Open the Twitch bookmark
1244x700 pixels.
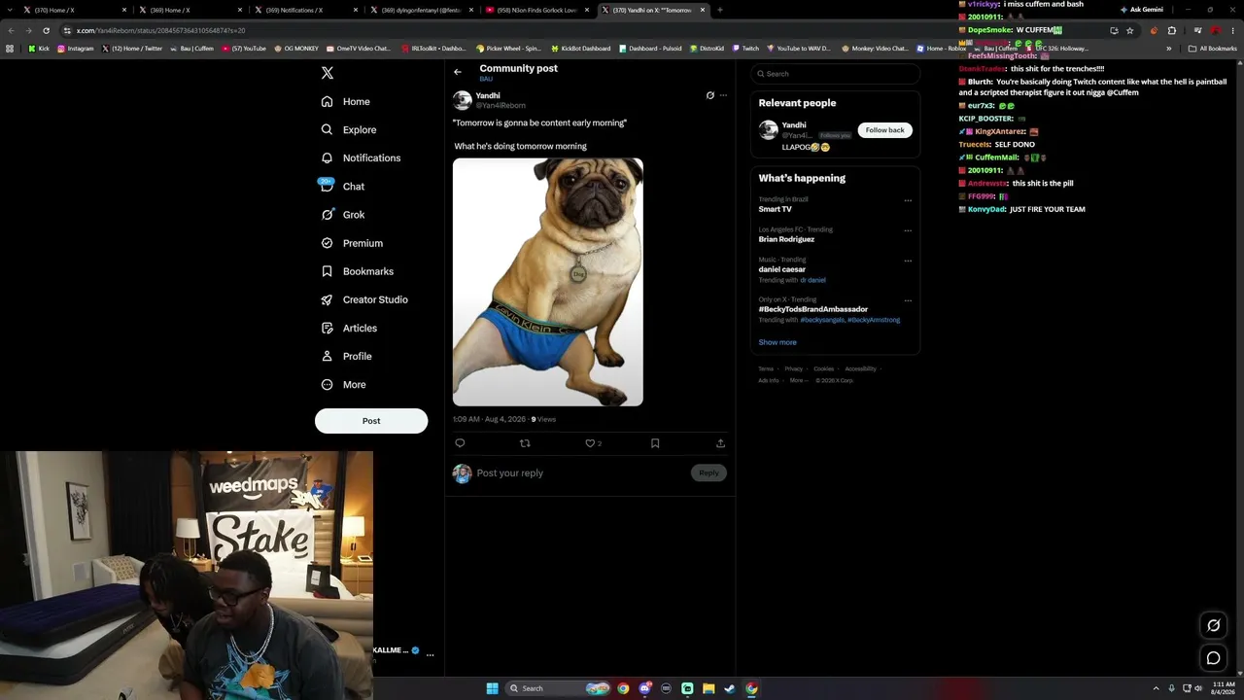pos(746,48)
